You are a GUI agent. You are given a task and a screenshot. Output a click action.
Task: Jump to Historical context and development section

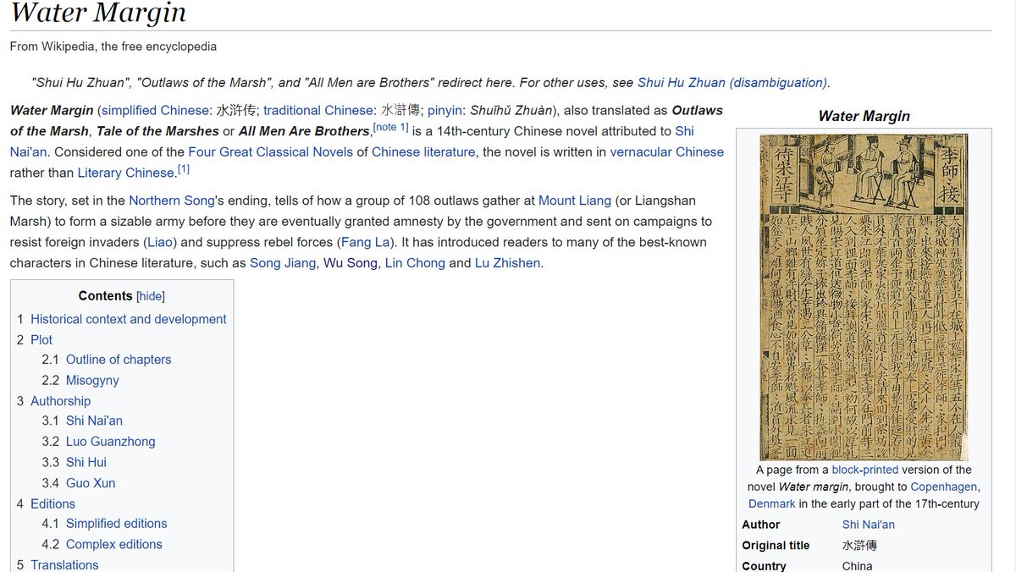129,319
